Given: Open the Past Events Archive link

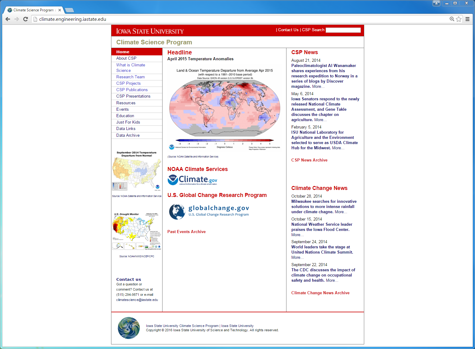Looking at the screenshot, I should point(186,232).
